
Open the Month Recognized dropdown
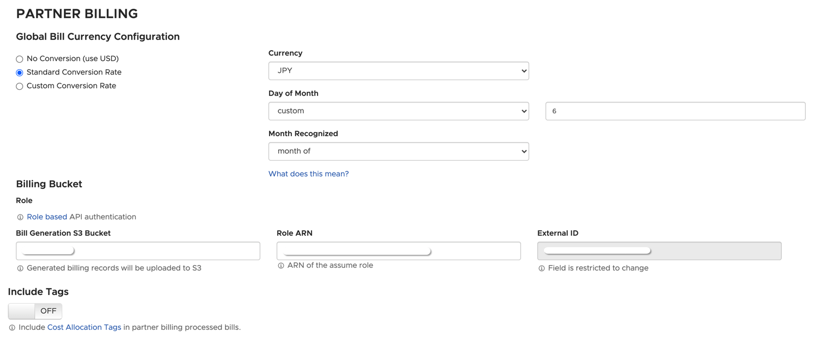coord(398,151)
